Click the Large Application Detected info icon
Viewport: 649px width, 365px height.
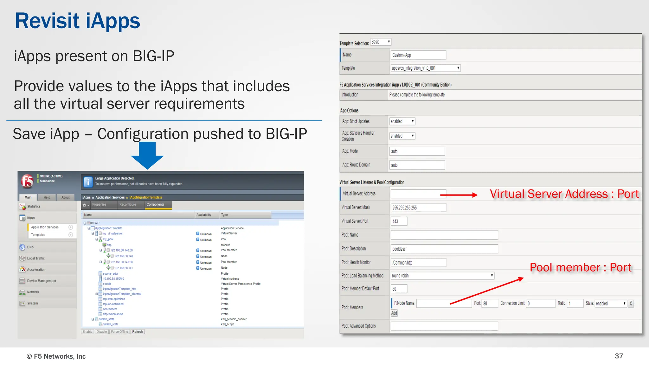pos(88,182)
